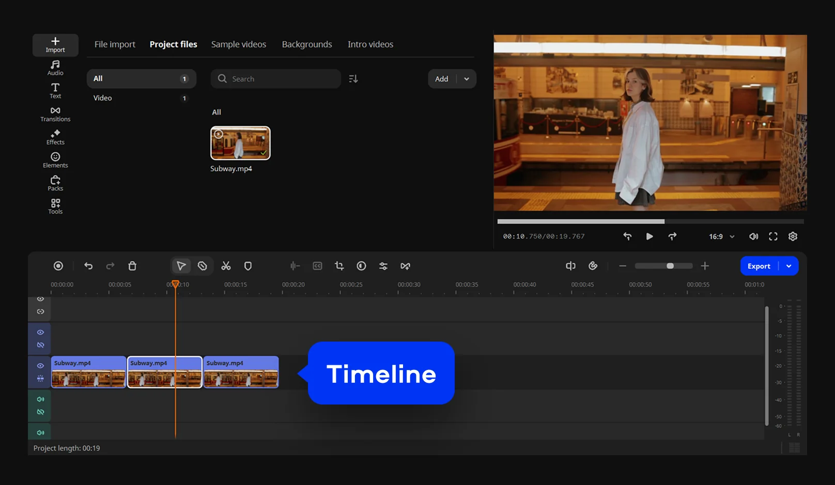Click the scissors split tool icon
Image resolution: width=835 pixels, height=485 pixels.
(226, 266)
